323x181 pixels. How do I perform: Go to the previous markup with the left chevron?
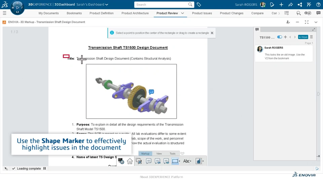coord(290,37)
